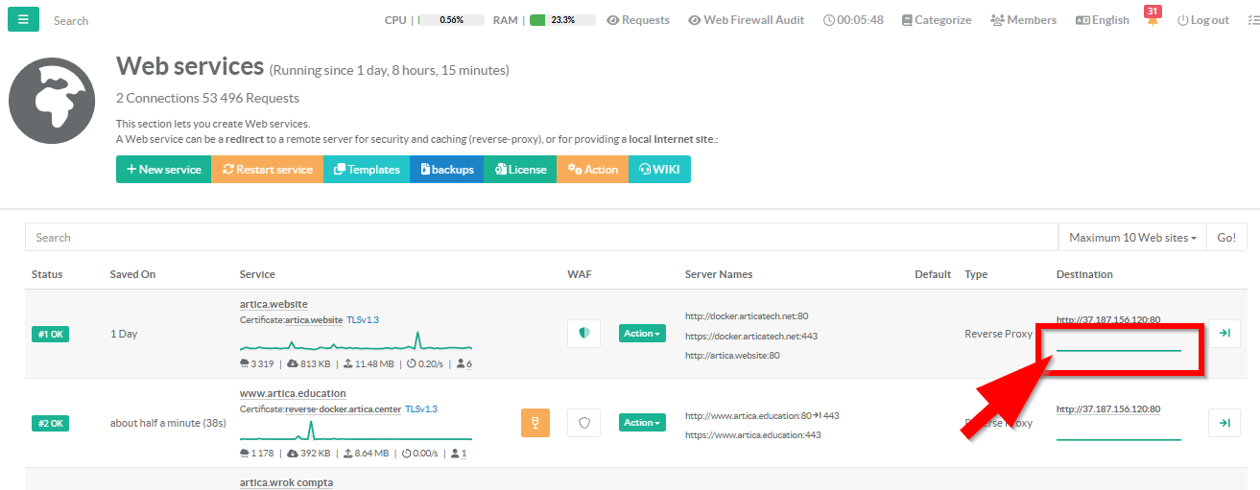Click WAF shield icon for artica.website
This screenshot has height=490, width=1260.
pos(583,334)
